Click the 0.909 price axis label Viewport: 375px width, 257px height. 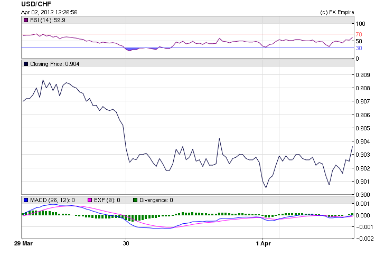tap(363, 75)
